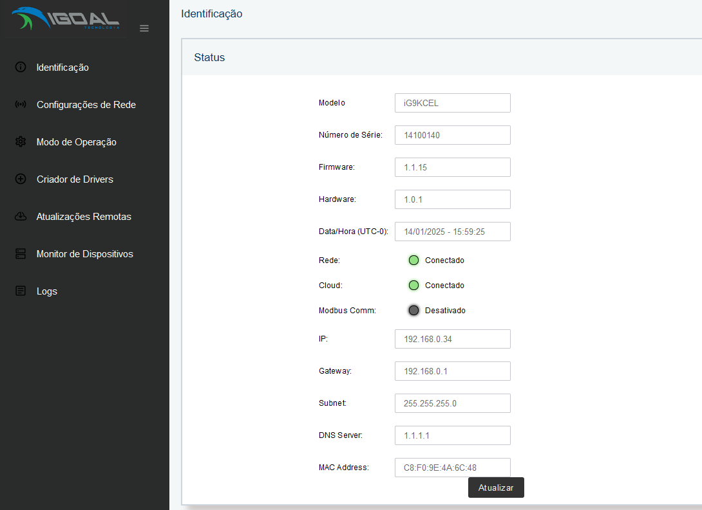Click the Número de Série field 14100140
This screenshot has width=702, height=510.
pyautogui.click(x=453, y=135)
